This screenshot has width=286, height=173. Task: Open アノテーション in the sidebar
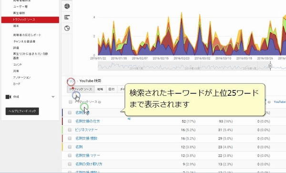22,78
